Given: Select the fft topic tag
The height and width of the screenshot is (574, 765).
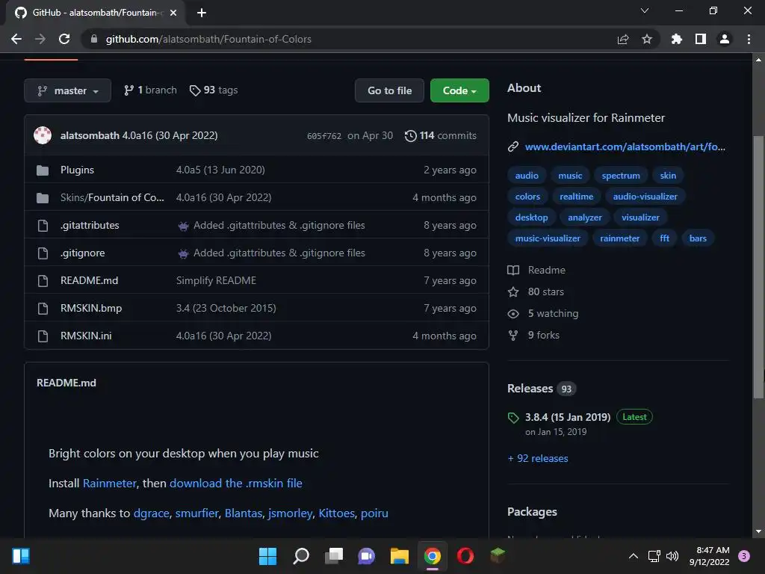Looking at the screenshot, I should (664, 238).
